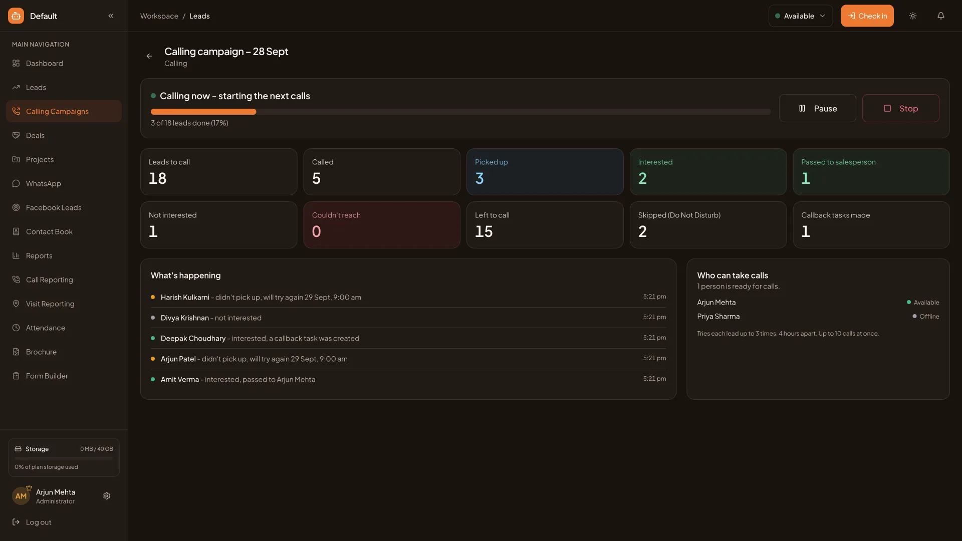Click Divya Krishnan activity row
Image resolution: width=962 pixels, height=541 pixels.
[x=408, y=318]
